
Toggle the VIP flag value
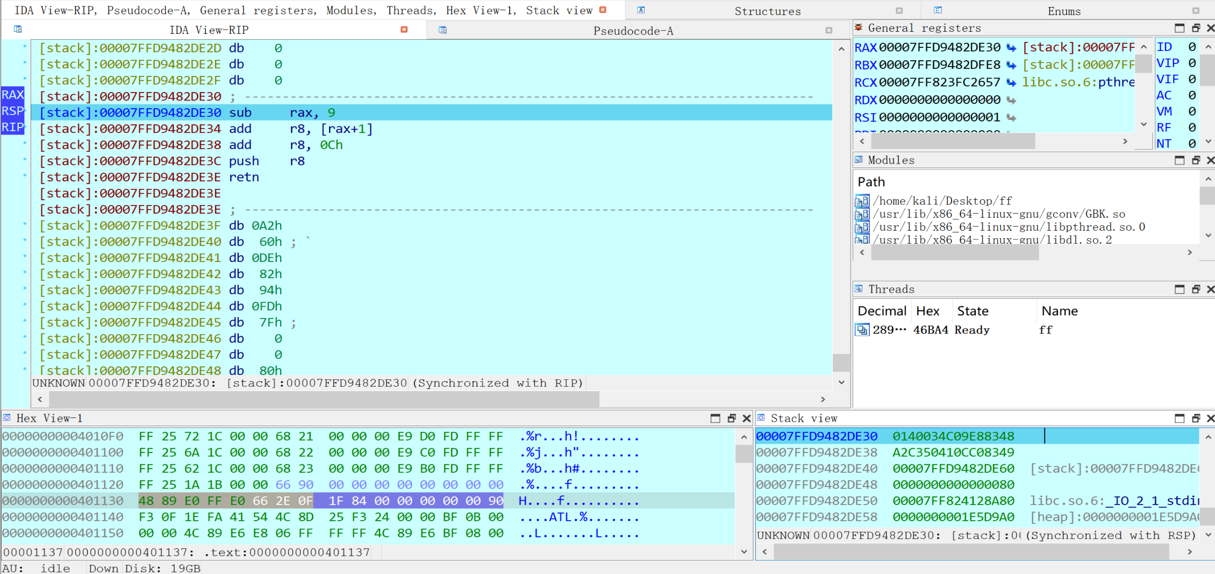point(1192,63)
